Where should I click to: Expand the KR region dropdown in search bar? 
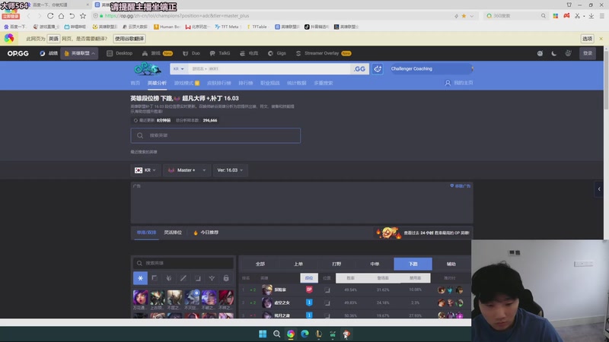(x=179, y=68)
